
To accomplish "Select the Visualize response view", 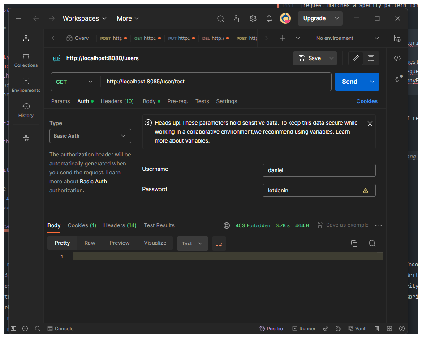I will point(155,243).
